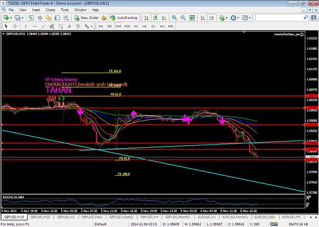The height and width of the screenshot is (227, 319).
Task: Switch timeframe to M30
Action: (127, 26)
